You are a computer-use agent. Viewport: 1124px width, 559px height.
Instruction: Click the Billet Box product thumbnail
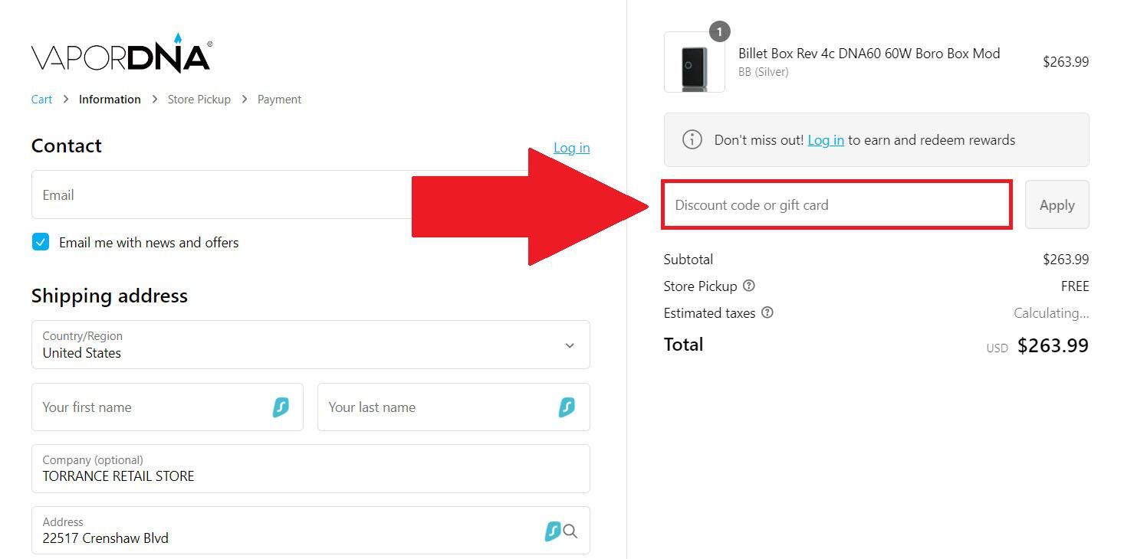point(695,64)
